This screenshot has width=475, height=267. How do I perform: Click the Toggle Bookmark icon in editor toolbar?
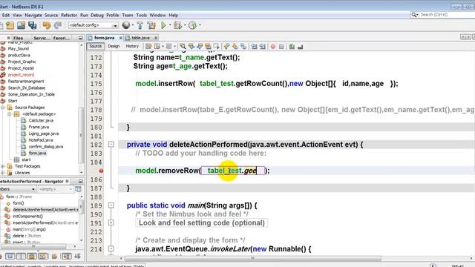[243, 46]
